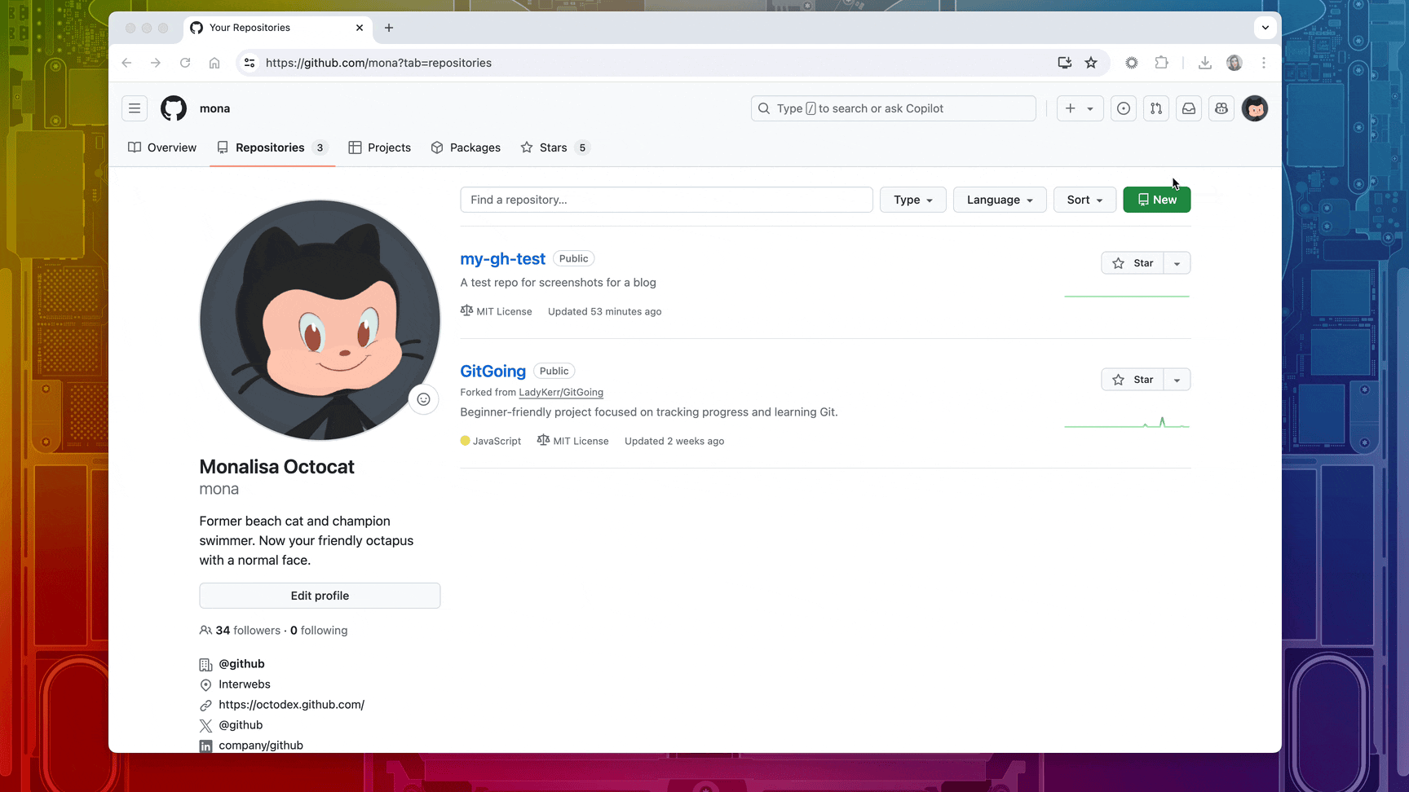Open the hamburger navigation menu icon

point(135,108)
